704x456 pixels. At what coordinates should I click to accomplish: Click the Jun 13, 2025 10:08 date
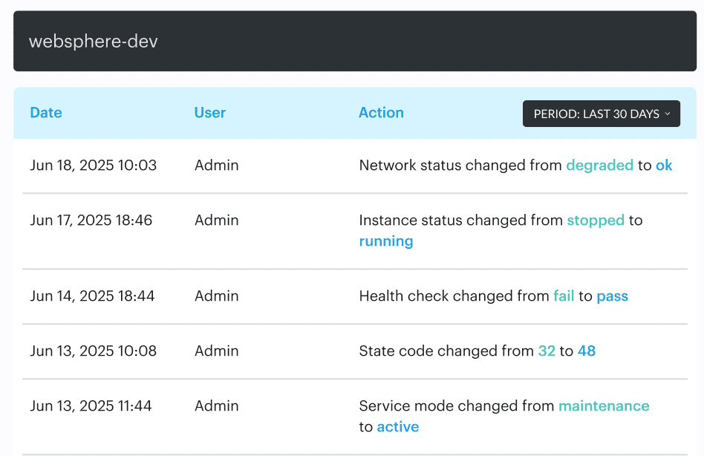point(94,351)
